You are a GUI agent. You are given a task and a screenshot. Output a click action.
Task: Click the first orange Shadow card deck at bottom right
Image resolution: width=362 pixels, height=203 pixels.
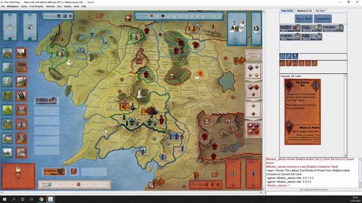[x=234, y=174]
